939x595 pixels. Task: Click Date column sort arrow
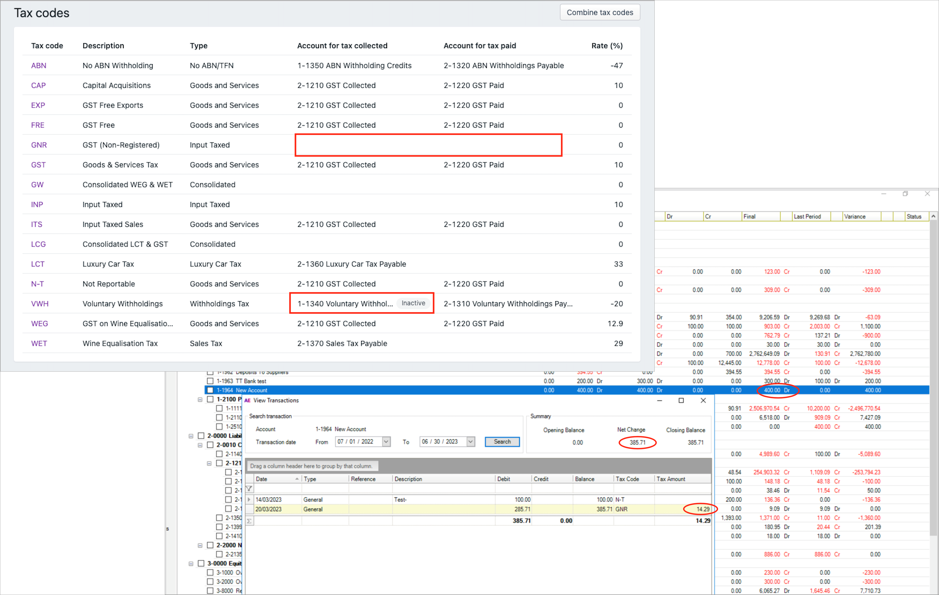click(x=297, y=479)
